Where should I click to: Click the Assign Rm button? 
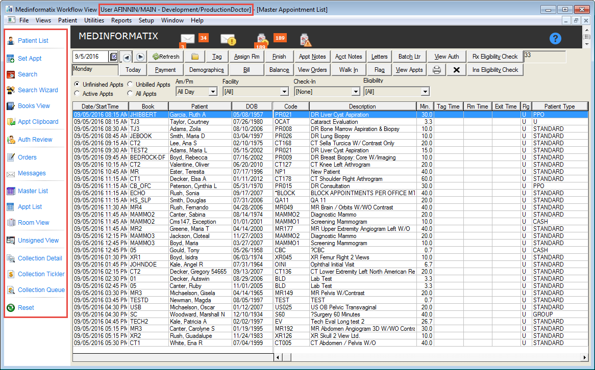[246, 57]
